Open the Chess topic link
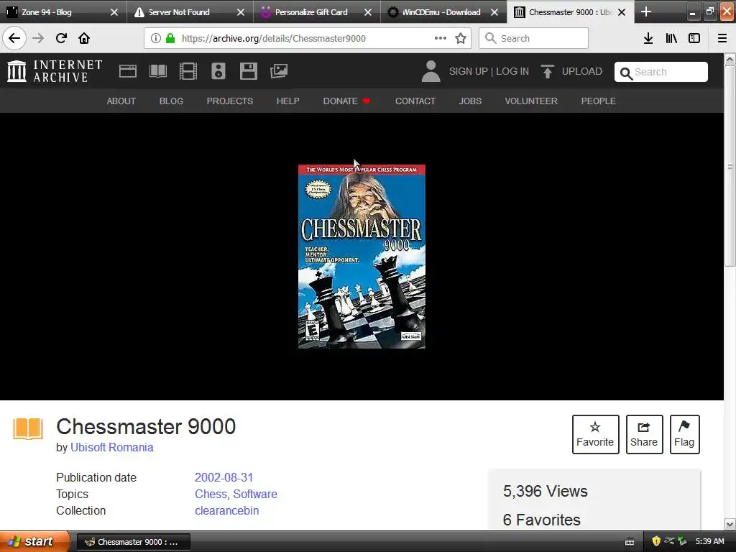 211,494
